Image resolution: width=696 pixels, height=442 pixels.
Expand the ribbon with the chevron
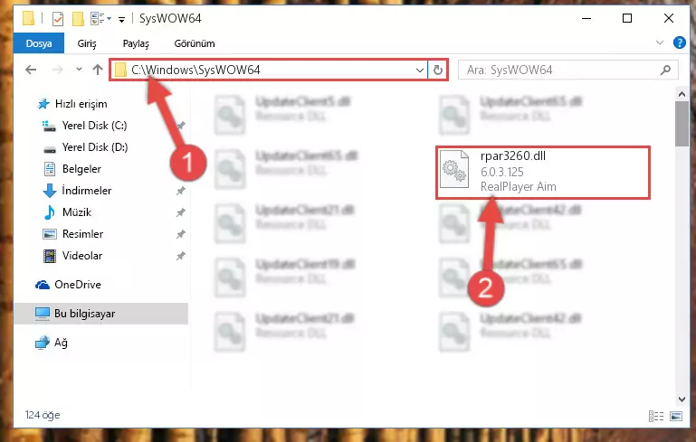[x=660, y=42]
